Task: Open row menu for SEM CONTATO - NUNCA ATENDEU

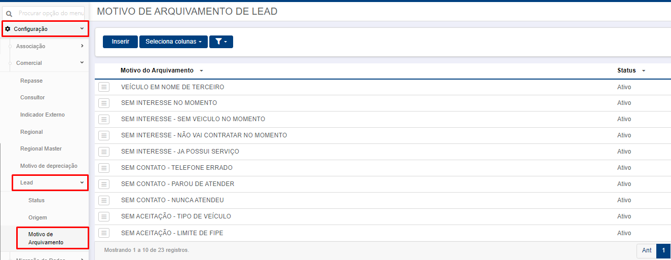Action: (103, 200)
